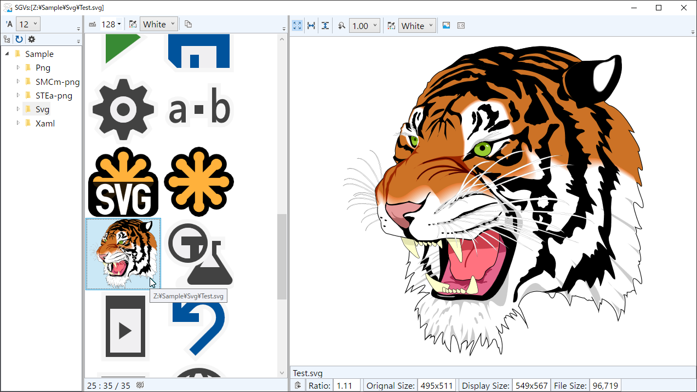Viewport: 697px width, 392px height.
Task: Click the Test.svg file name label
Action: pos(308,373)
